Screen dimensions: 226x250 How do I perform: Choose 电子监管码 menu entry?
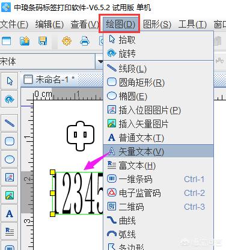158,193
